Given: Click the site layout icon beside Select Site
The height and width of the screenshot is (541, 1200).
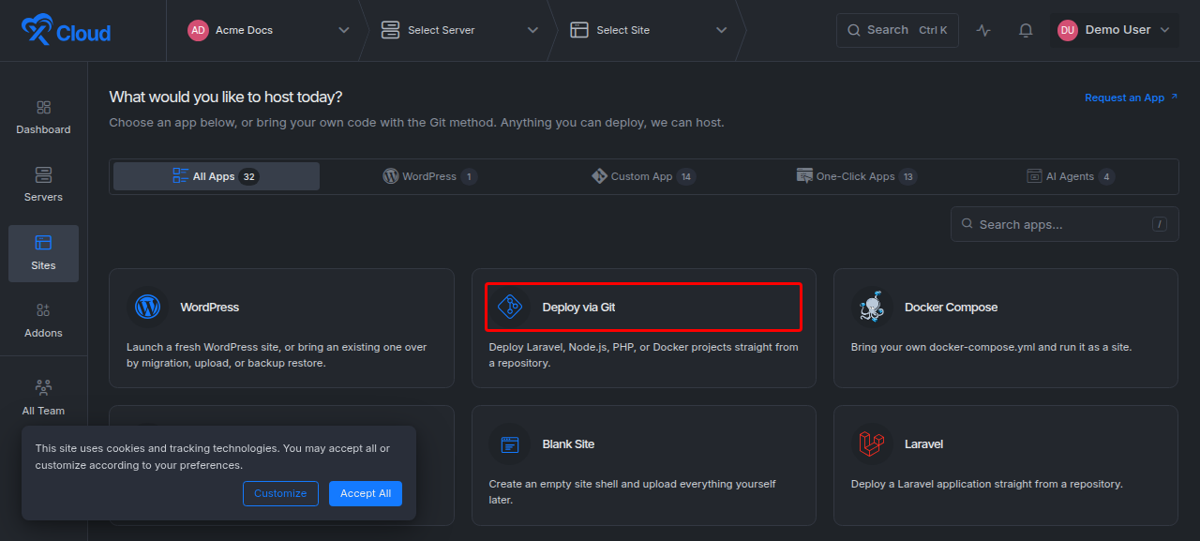Looking at the screenshot, I should [x=579, y=30].
